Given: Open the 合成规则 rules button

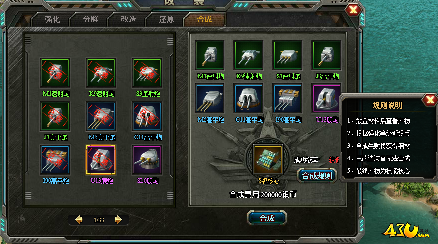Looking at the screenshot, I should click(317, 176).
